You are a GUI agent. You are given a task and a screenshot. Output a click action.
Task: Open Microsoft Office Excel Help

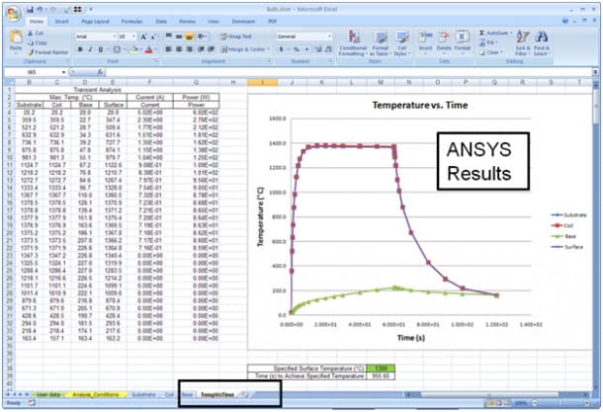(565, 21)
